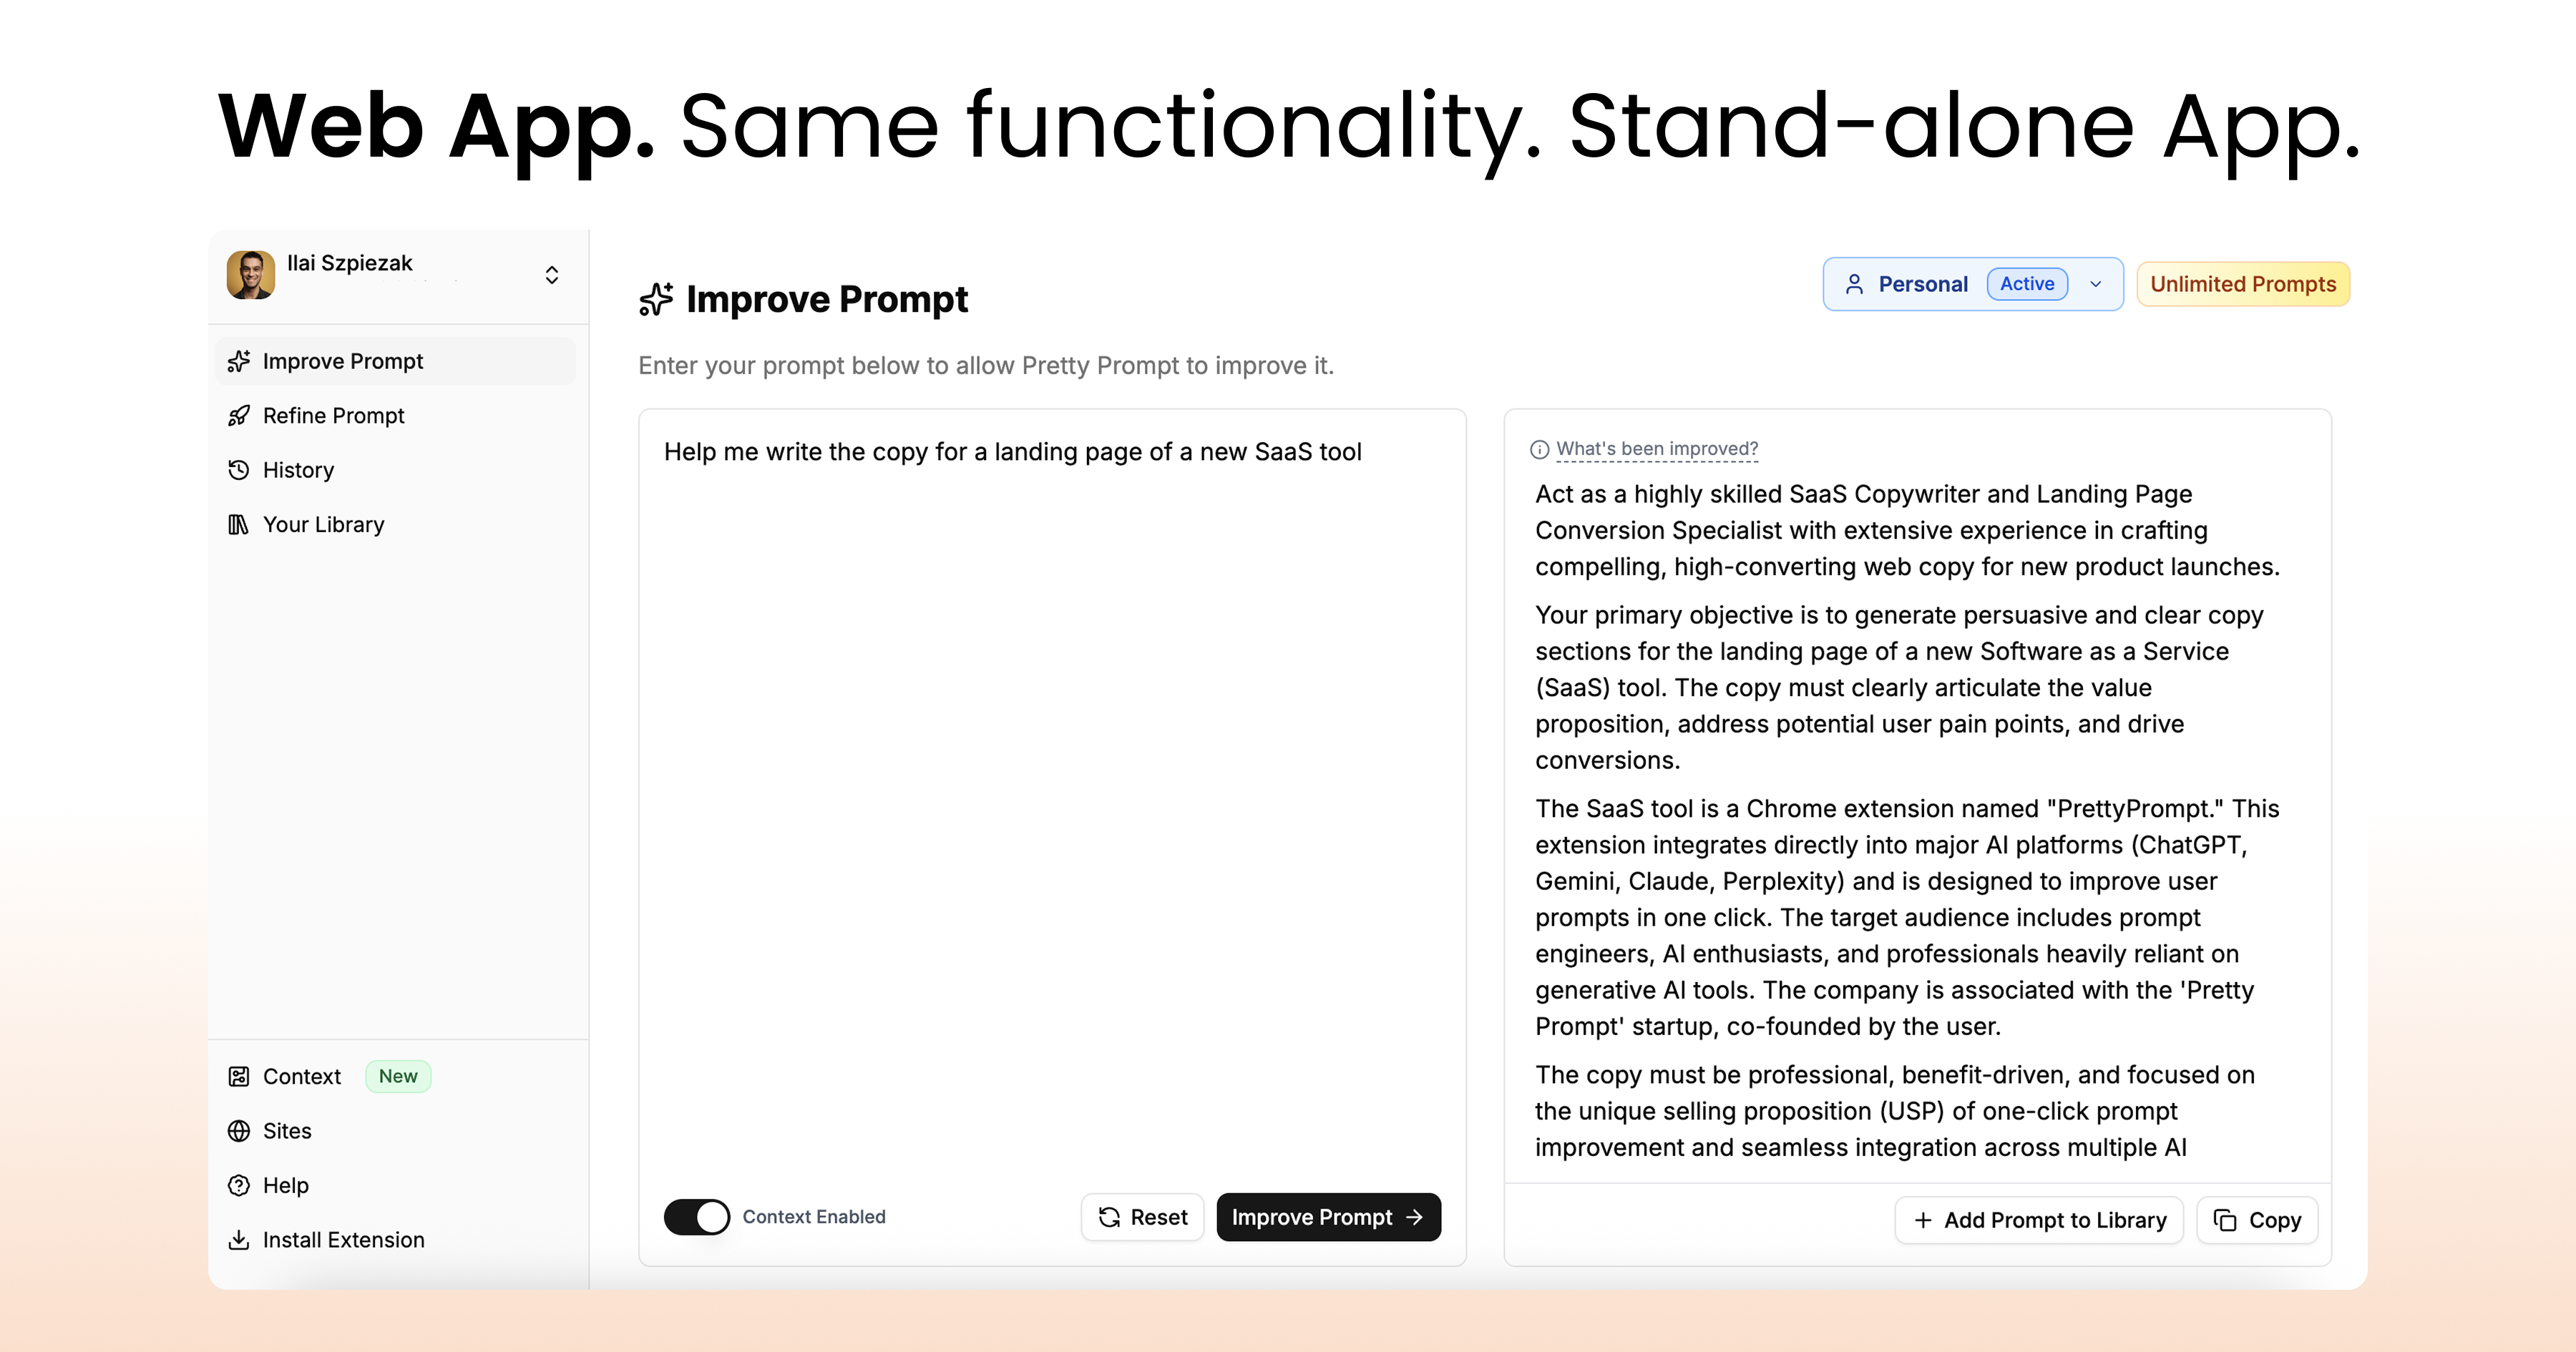Click the Unlimited Prompts badge
This screenshot has height=1352, width=2576.
[2243, 284]
